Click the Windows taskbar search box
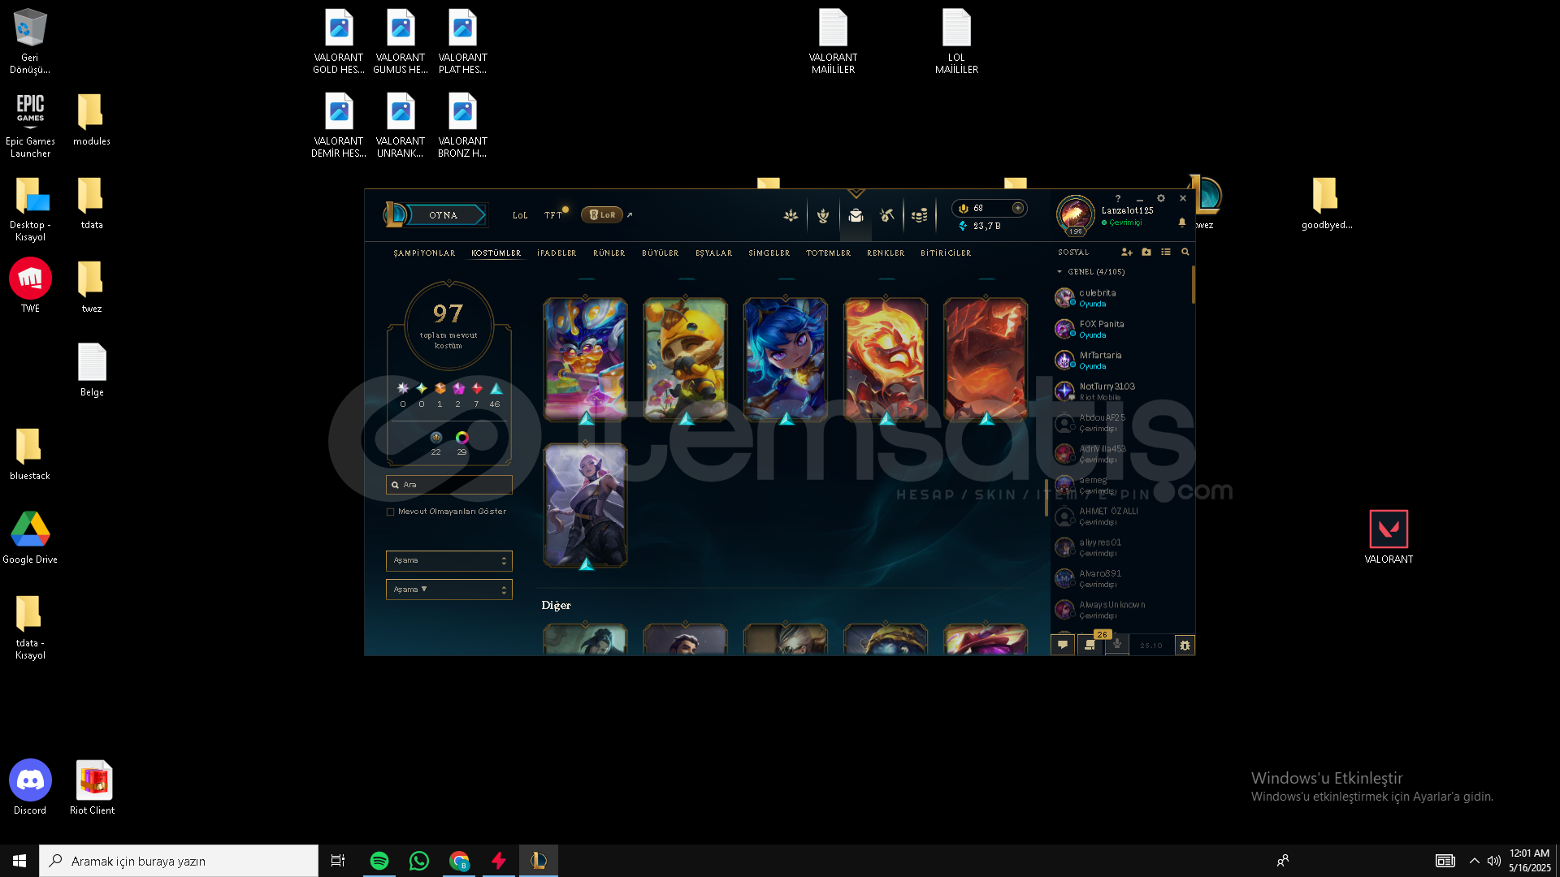The width and height of the screenshot is (1560, 877). point(179,861)
